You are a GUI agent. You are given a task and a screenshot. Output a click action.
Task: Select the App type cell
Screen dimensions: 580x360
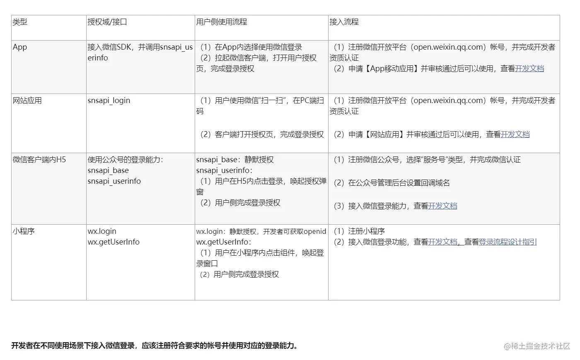pyautogui.click(x=49, y=67)
